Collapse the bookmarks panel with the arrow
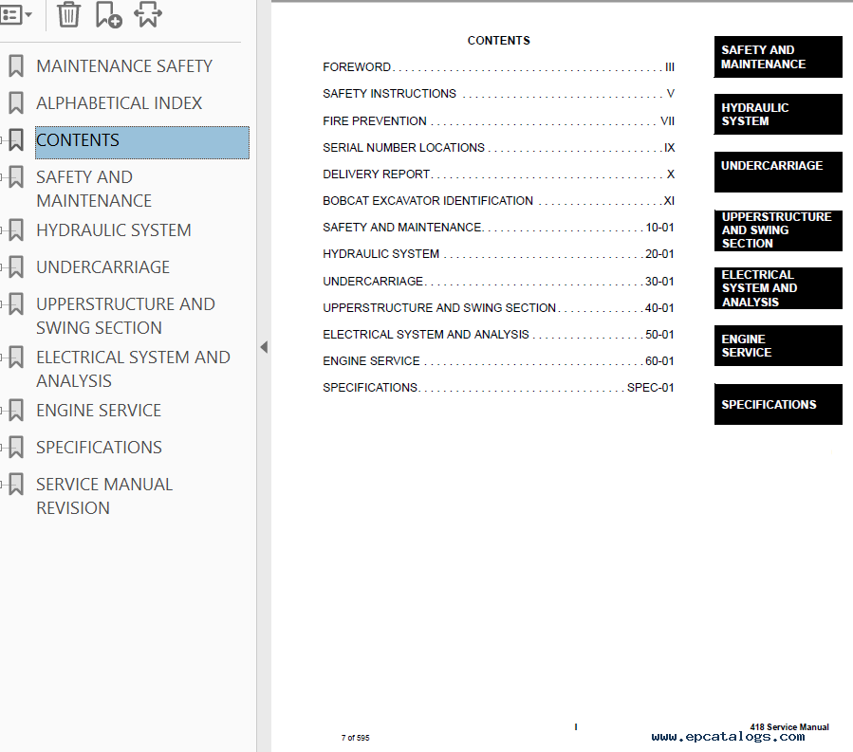853x752 pixels. click(264, 348)
